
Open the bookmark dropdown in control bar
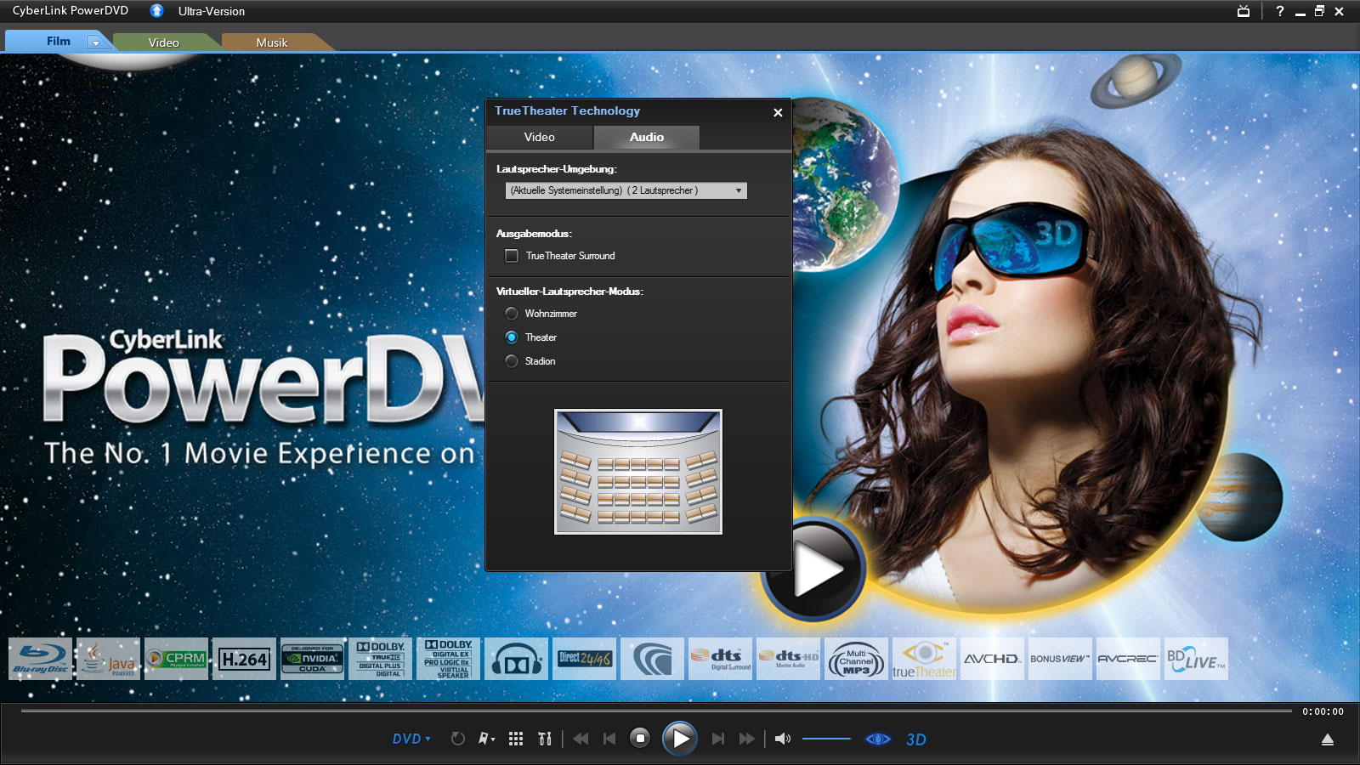click(486, 739)
